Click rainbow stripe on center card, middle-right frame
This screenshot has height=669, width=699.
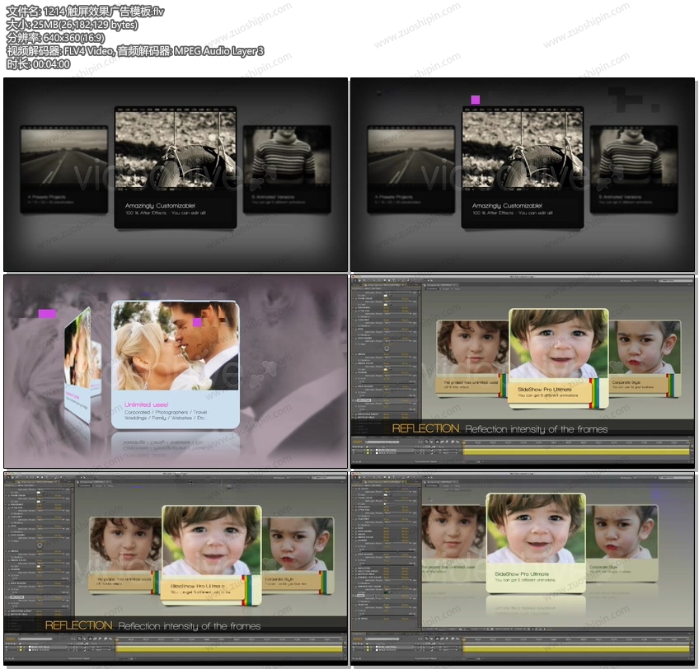(598, 393)
